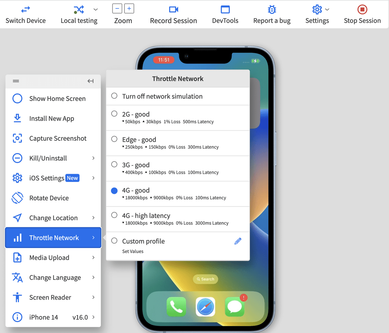Image resolution: width=389 pixels, height=333 pixels.
Task: Click the Media Upload file icon
Action: coord(17,257)
